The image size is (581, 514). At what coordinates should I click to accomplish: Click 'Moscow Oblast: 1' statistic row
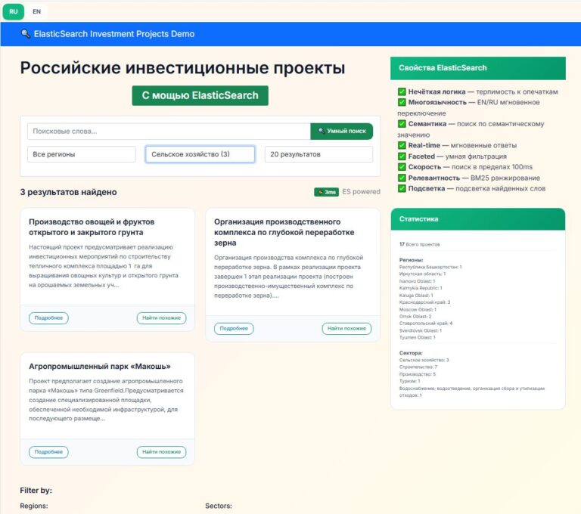click(x=418, y=309)
